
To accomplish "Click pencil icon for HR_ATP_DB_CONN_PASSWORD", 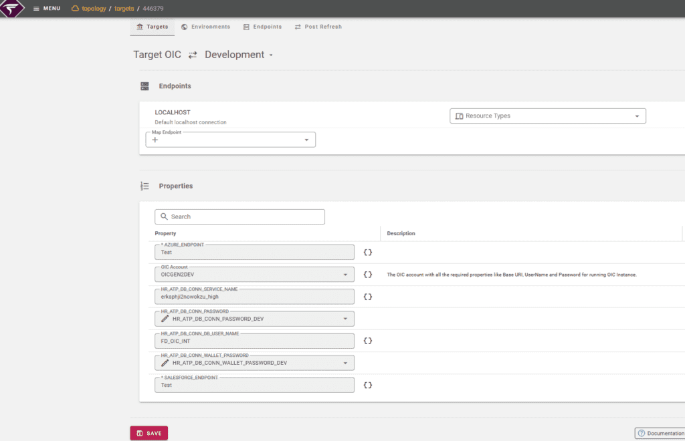I will click(x=165, y=319).
